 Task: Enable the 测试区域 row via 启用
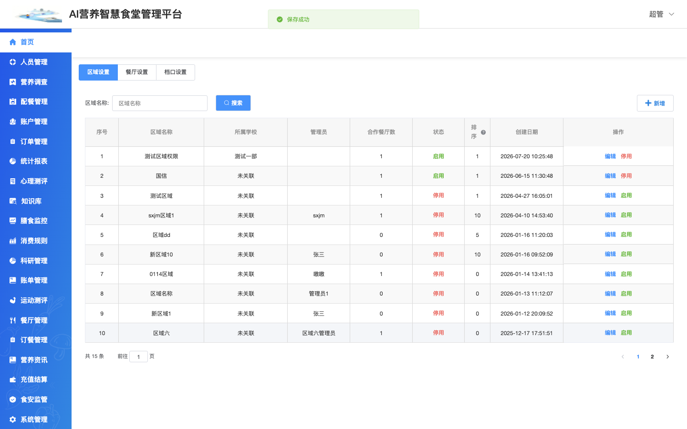point(626,195)
